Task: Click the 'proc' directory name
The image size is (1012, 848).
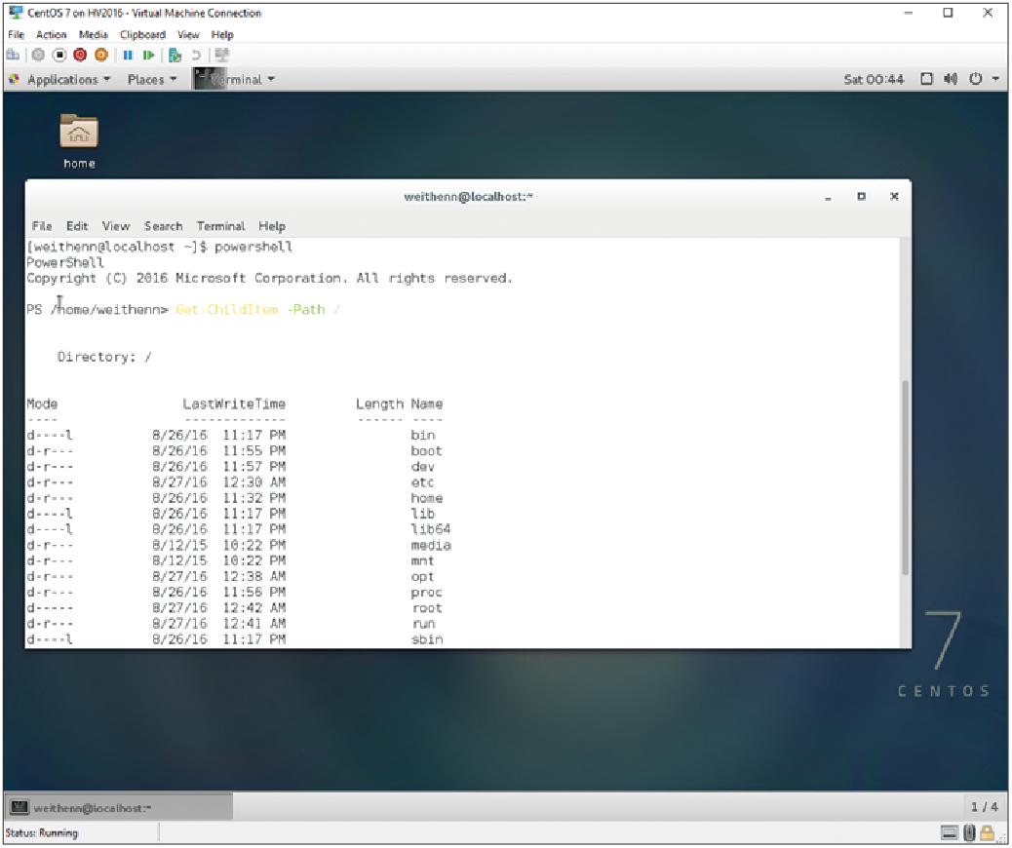Action: tap(427, 593)
